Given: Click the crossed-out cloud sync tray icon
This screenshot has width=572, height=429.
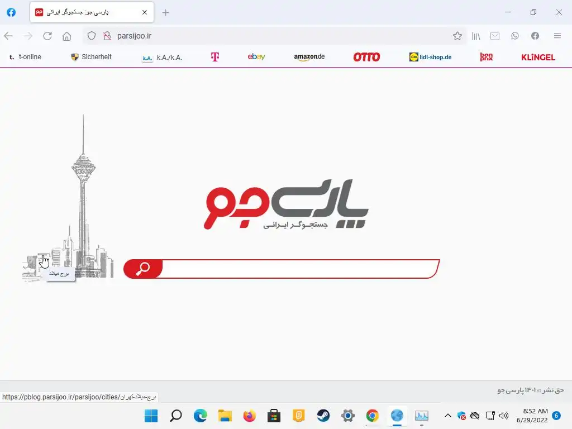Looking at the screenshot, I should click(x=475, y=416).
